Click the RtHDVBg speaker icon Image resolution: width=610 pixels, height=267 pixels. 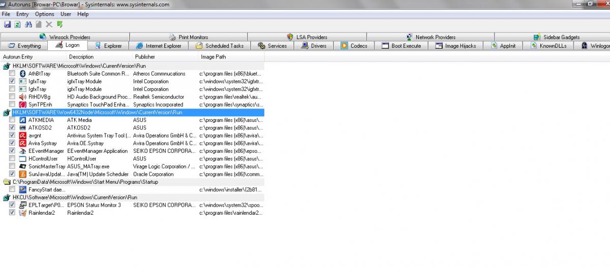(x=22, y=97)
